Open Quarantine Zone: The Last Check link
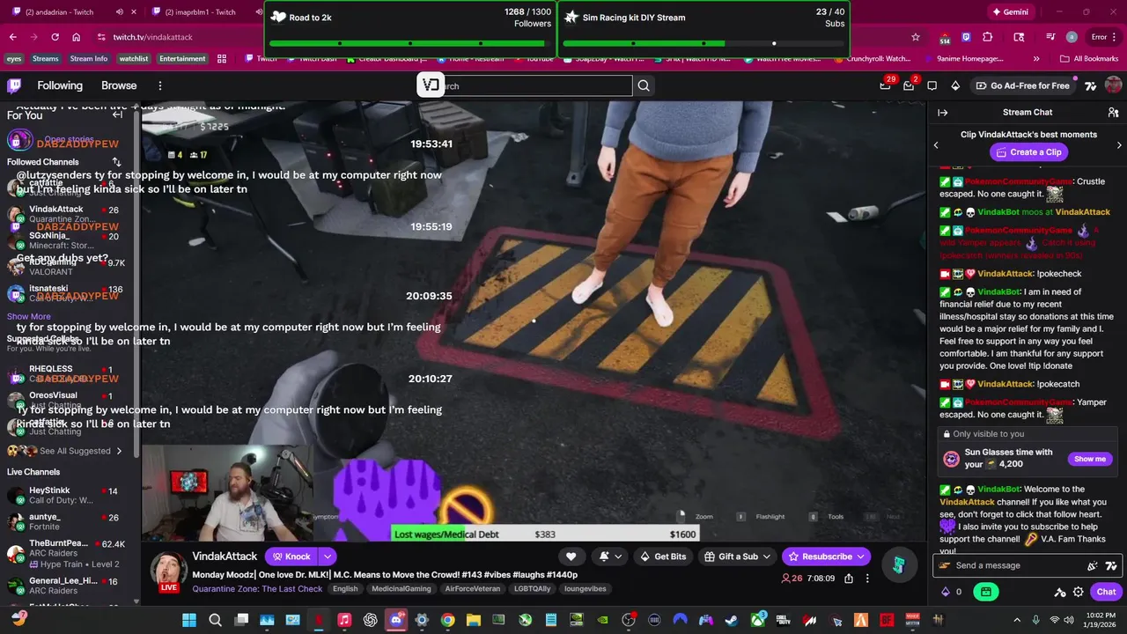This screenshot has height=634, width=1127. pos(257,589)
